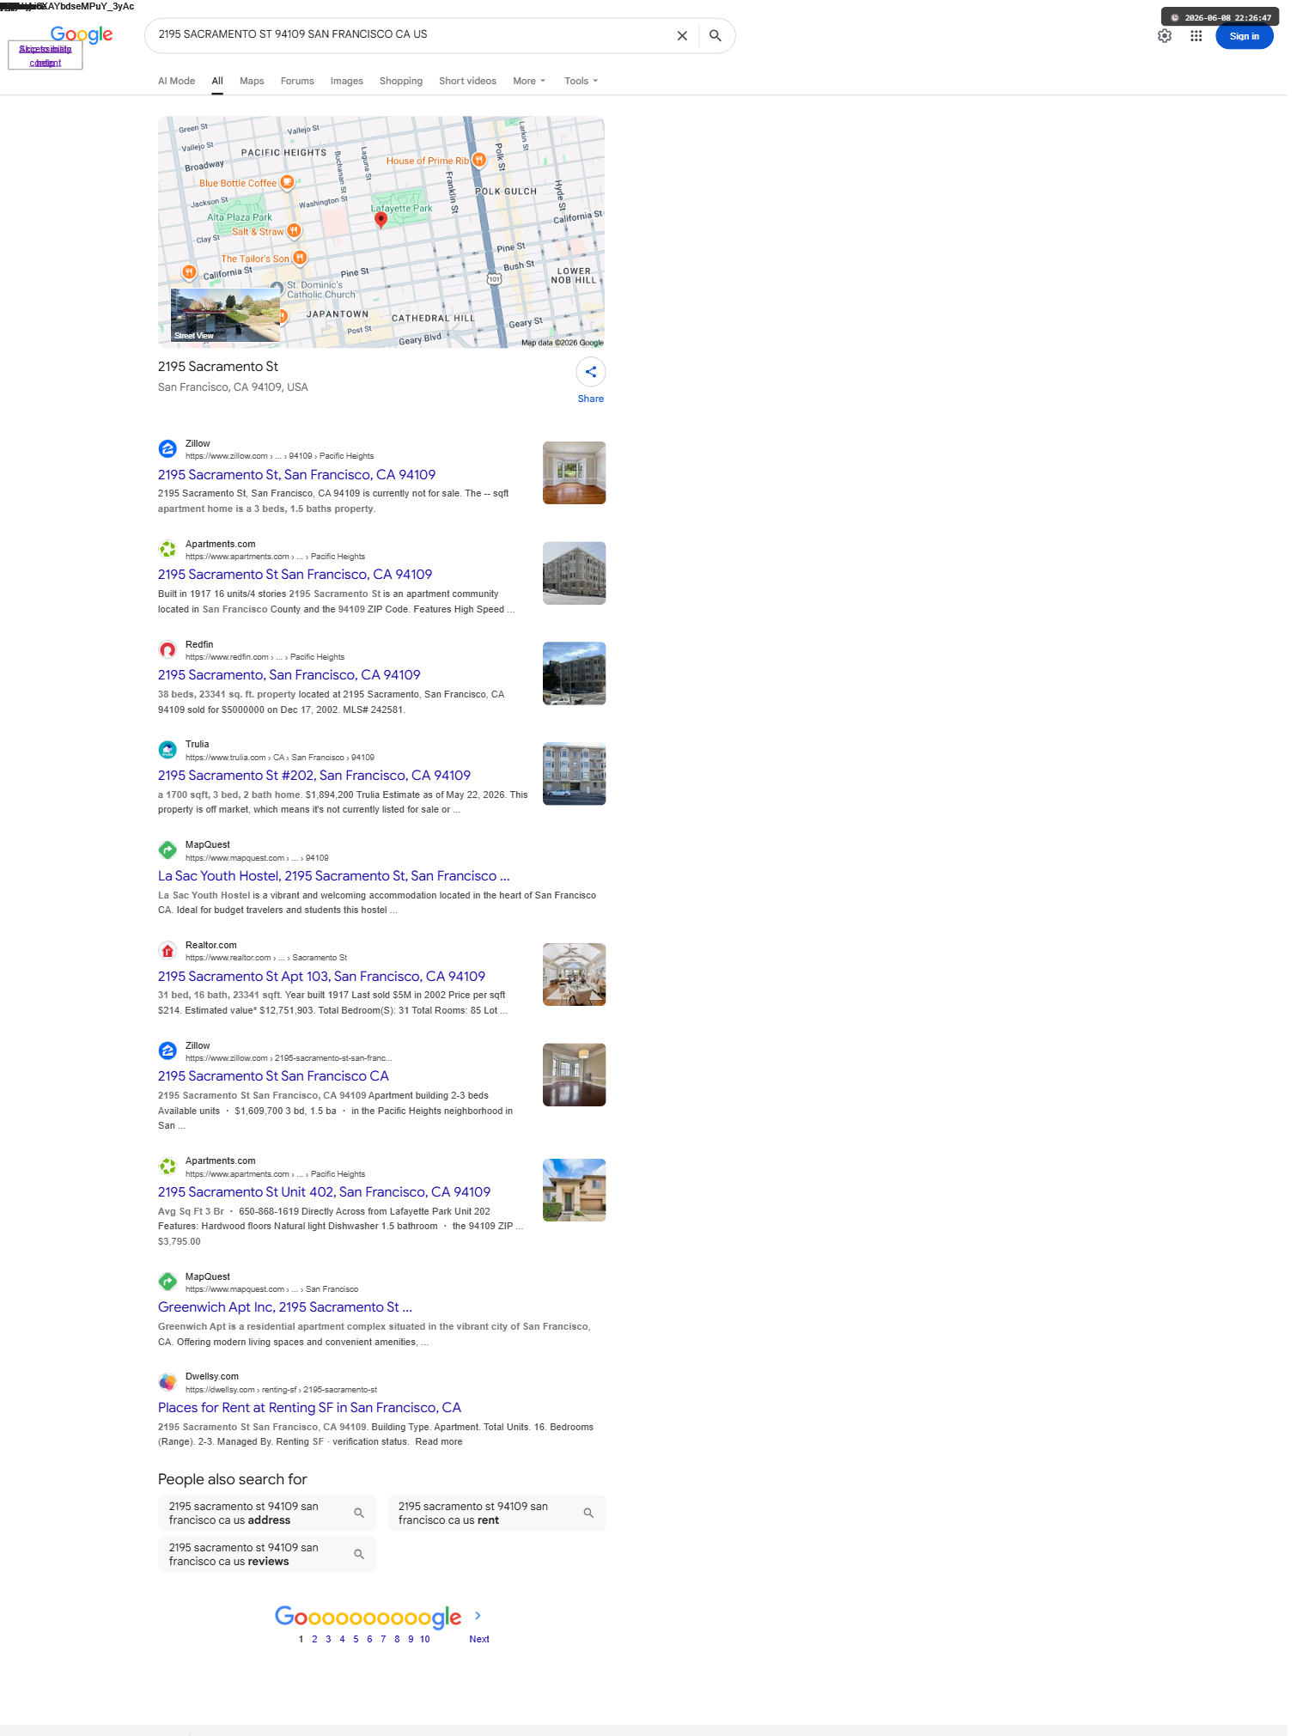This screenshot has width=1303, height=1736.
Task: Open the Realtor.com 'Apt 103' result
Action: pyautogui.click(x=321, y=977)
